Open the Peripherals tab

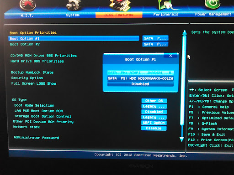click(x=166, y=15)
